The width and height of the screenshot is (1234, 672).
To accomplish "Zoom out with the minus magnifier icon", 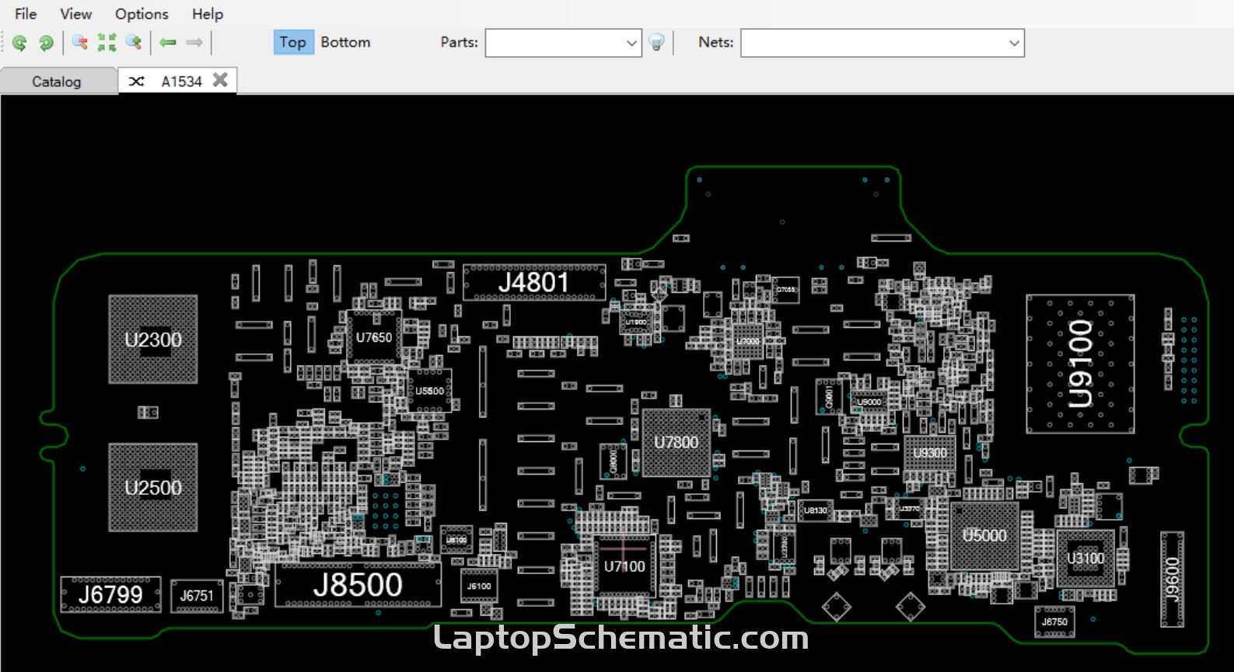I will click(x=79, y=42).
